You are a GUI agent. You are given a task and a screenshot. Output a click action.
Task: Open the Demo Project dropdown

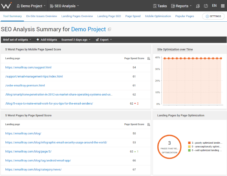pos(31,6)
